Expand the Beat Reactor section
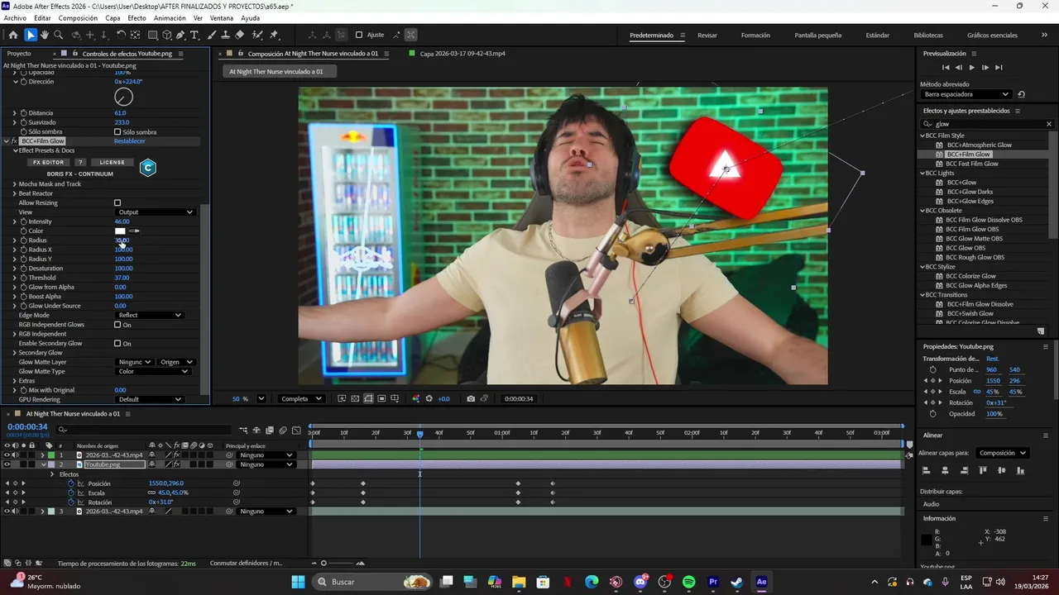The image size is (1059, 595). tap(14, 193)
